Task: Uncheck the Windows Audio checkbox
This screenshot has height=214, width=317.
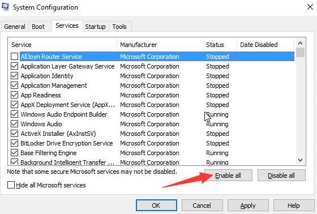Action: (x=14, y=124)
